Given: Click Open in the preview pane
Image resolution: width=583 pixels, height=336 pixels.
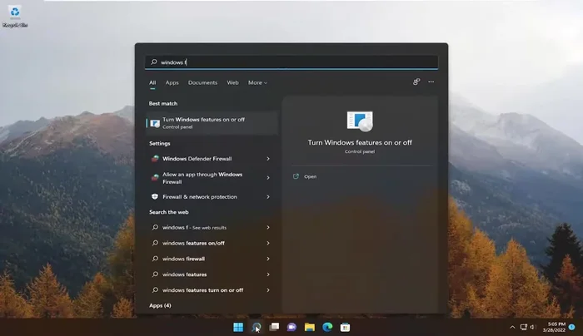Looking at the screenshot, I should 310,176.
